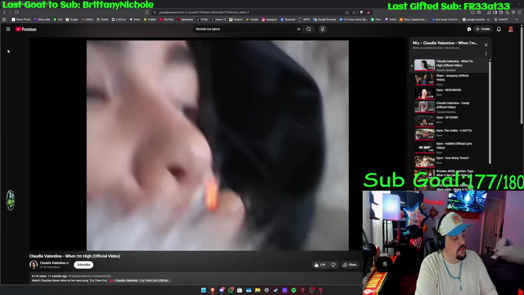This screenshot has width=524, height=295.
Task: Open the ChatGPT bookmark
Action: 501,19
